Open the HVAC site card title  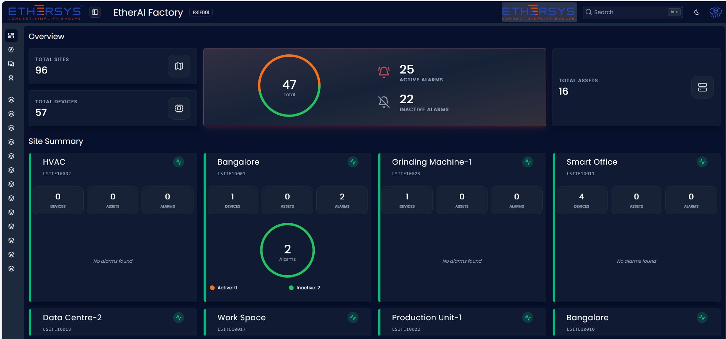(x=54, y=162)
